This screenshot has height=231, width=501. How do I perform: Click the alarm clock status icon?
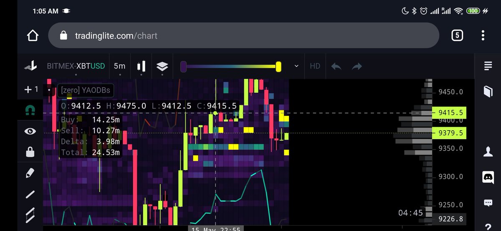[x=423, y=11]
